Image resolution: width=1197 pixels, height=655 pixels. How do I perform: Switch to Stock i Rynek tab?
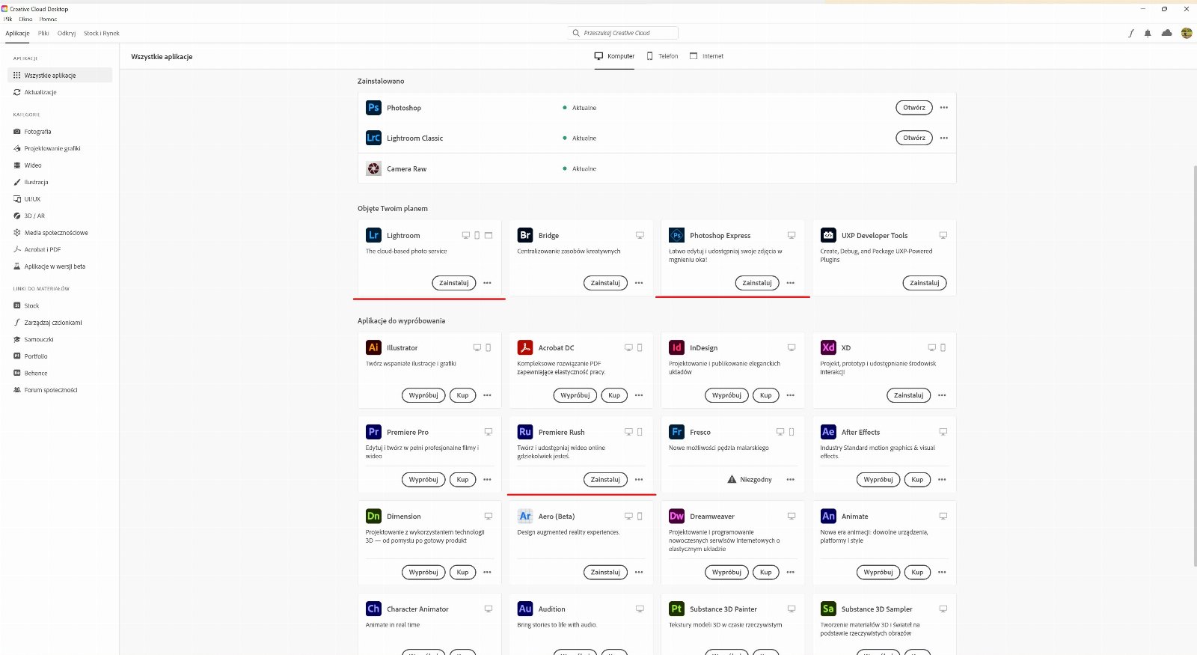tap(102, 33)
